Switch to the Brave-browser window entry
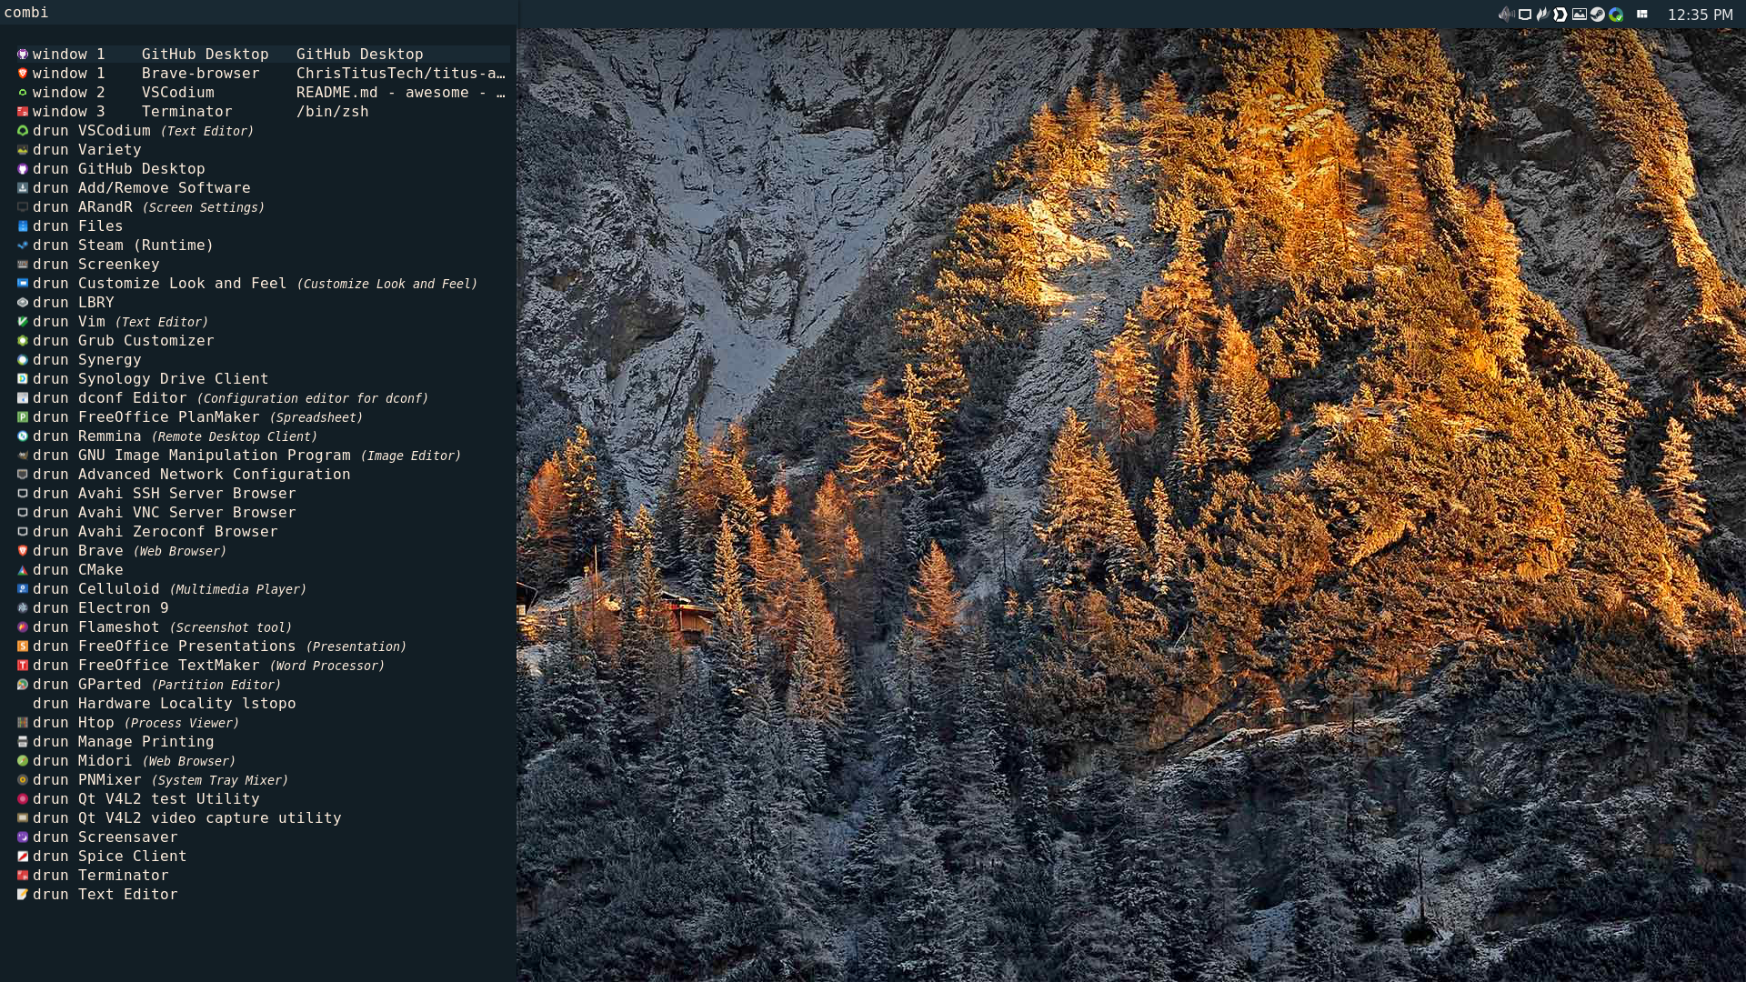Screen dimensions: 1746x982 200,74
